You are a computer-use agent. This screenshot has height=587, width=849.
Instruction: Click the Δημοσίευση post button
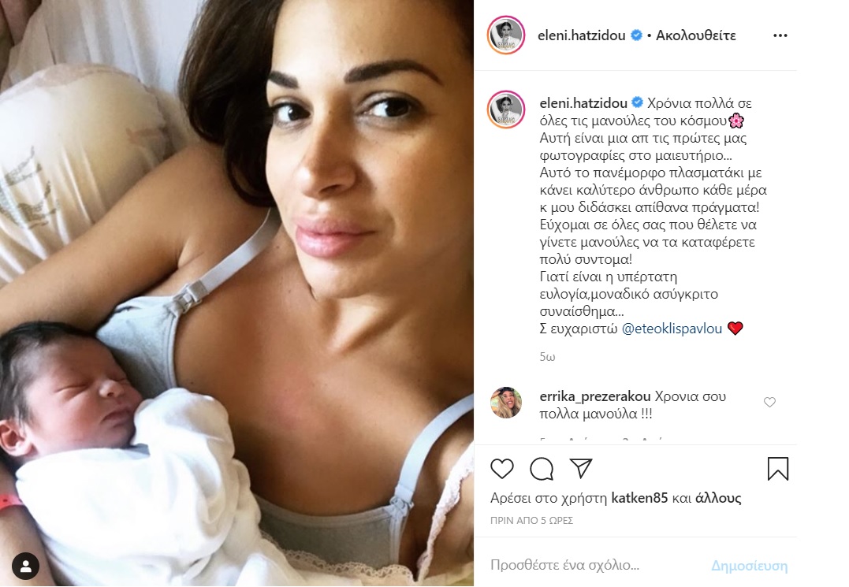coord(750,566)
